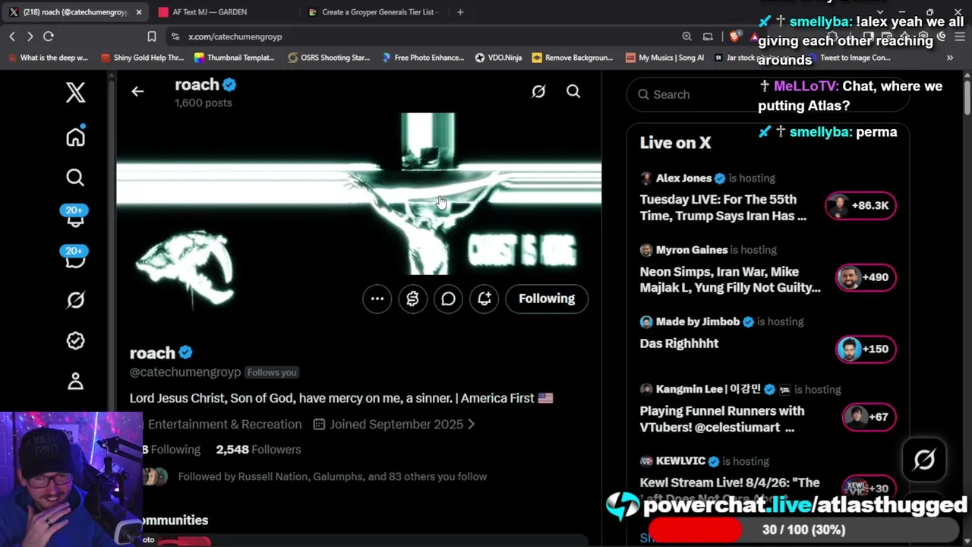Screen dimensions: 972x547
Task: Search roach's posts with the header magnifier
Action: click(x=573, y=92)
